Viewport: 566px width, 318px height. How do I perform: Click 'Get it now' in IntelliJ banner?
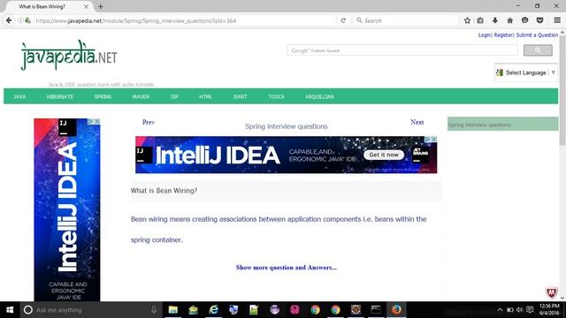tap(384, 155)
